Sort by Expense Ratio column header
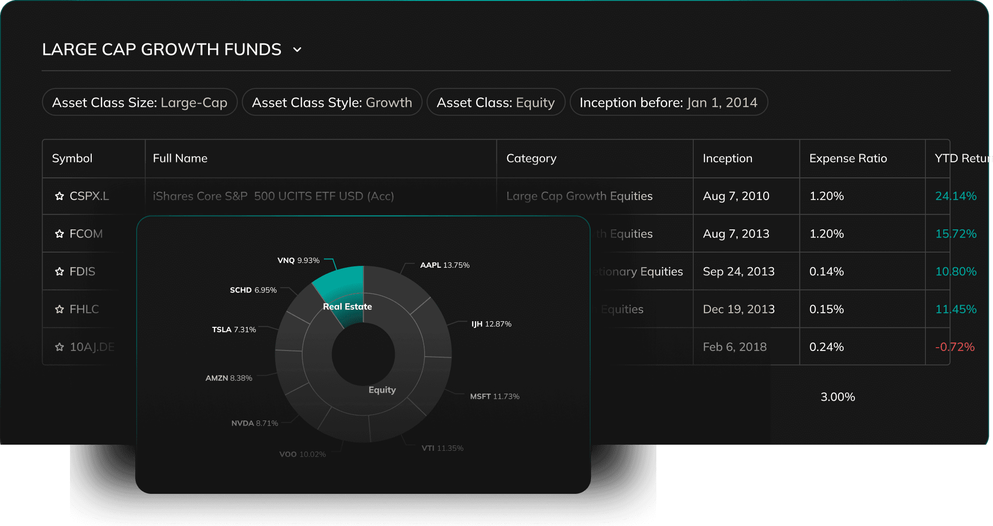 coord(848,158)
